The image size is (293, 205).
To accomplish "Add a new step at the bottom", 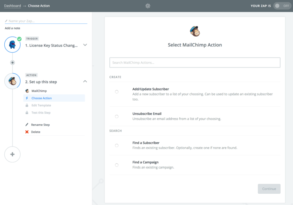I will pos(13,154).
